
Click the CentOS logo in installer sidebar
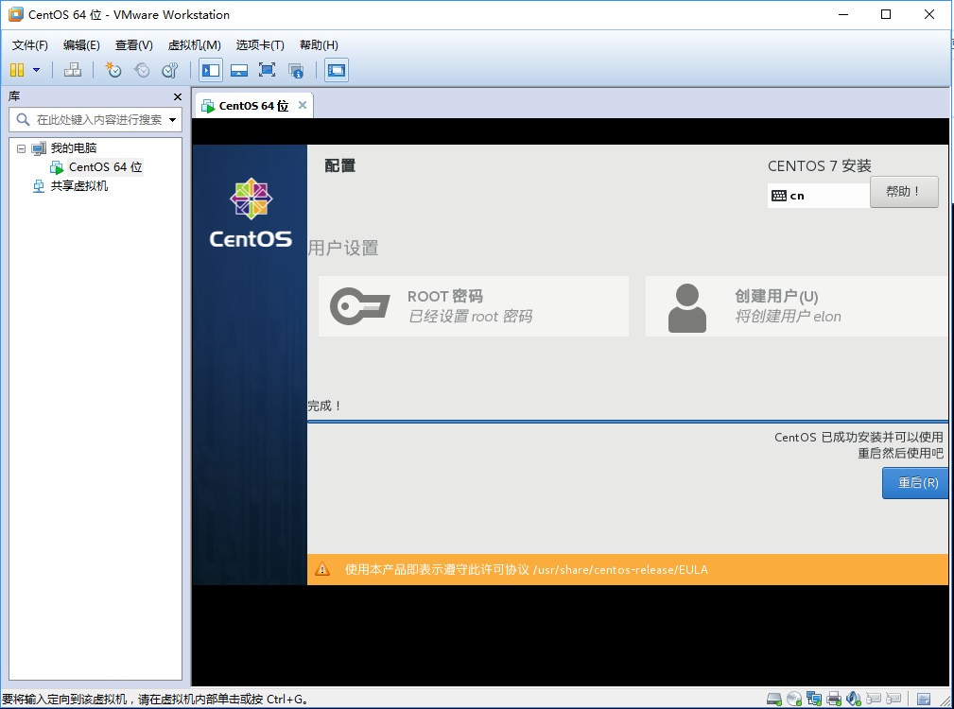pyautogui.click(x=251, y=213)
